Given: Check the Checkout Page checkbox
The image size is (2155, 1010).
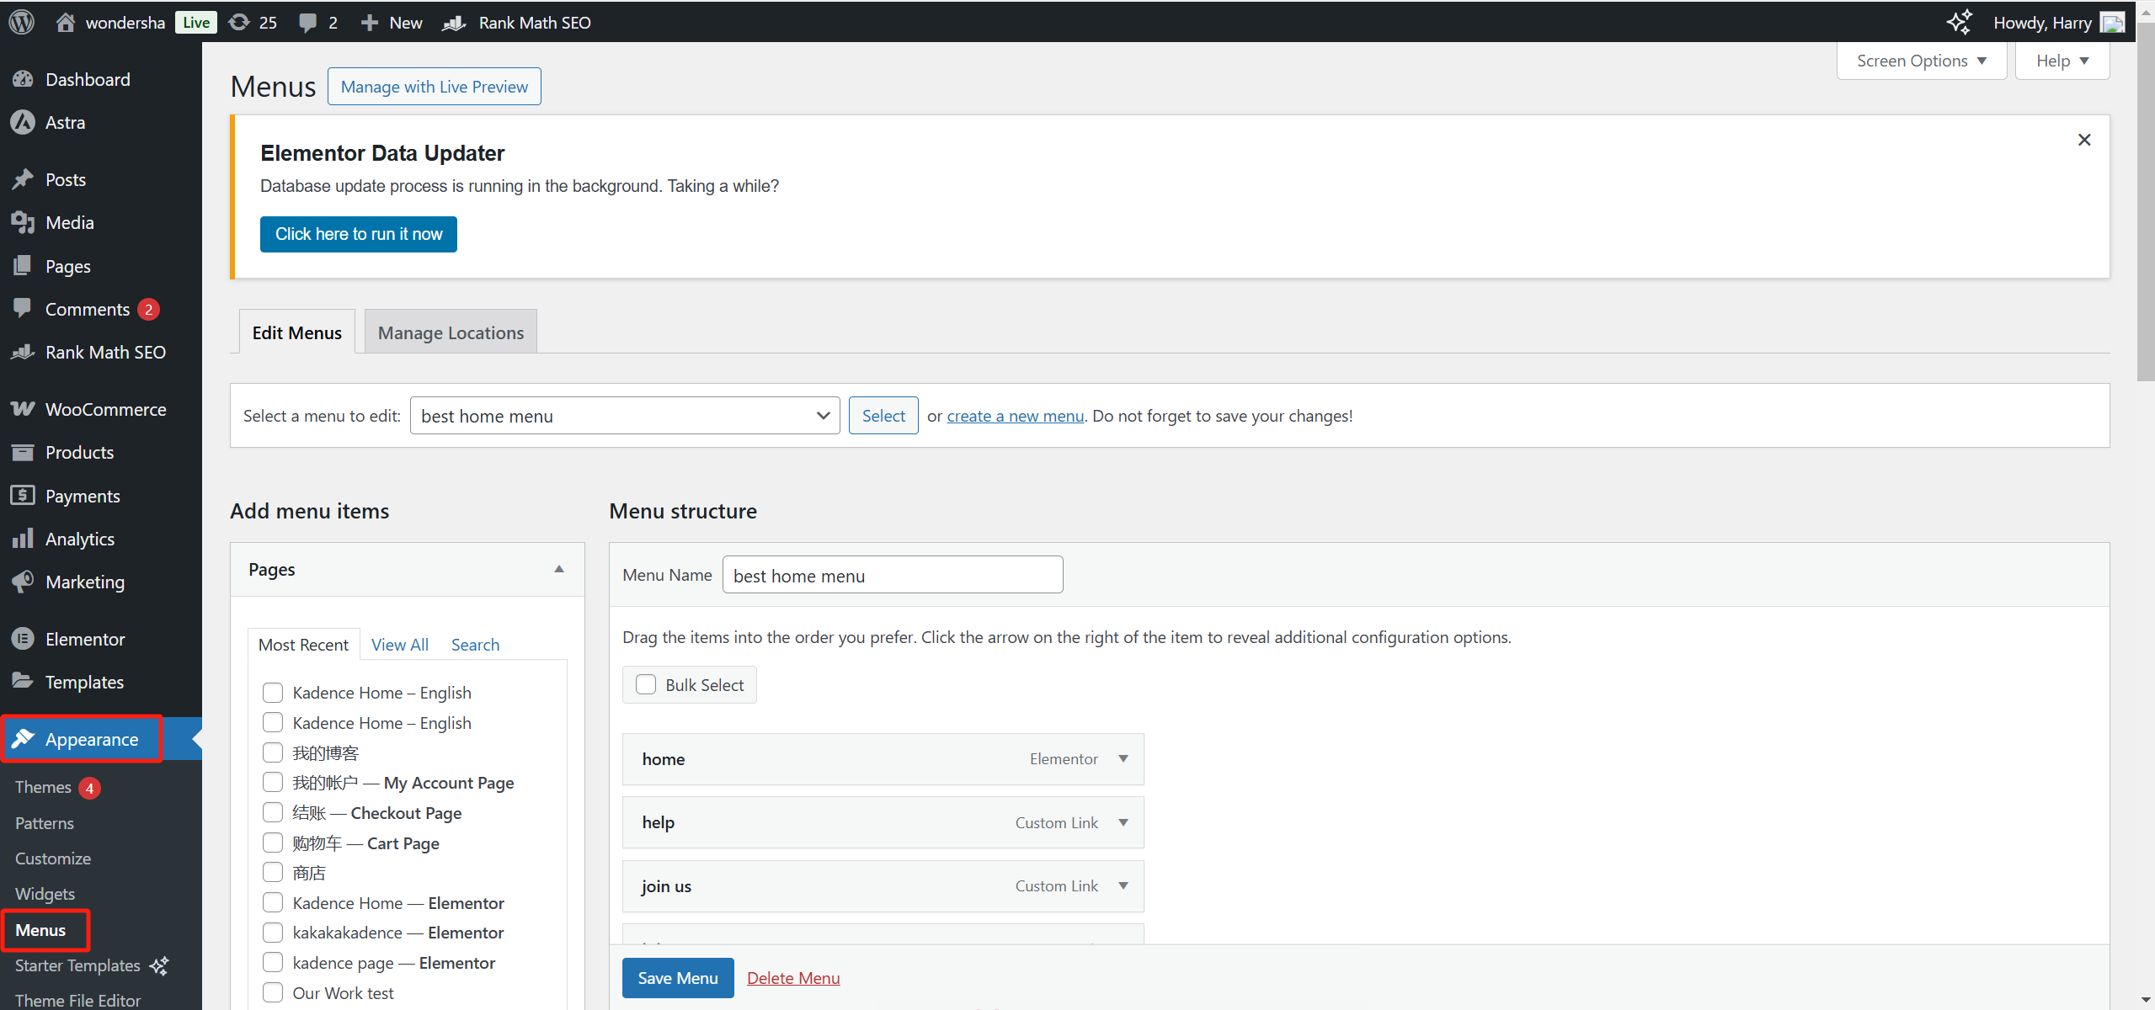Looking at the screenshot, I should pyautogui.click(x=273, y=812).
